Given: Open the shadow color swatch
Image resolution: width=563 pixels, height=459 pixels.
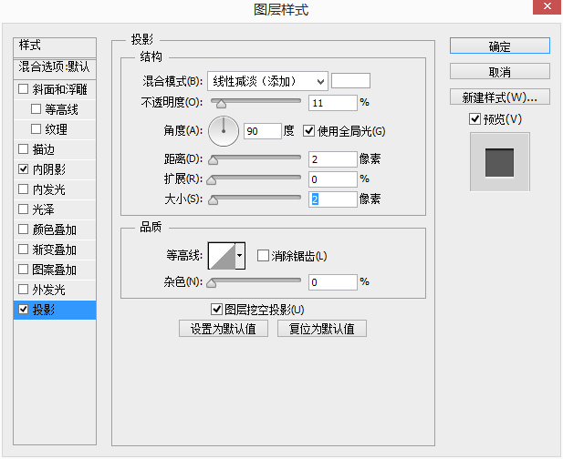Looking at the screenshot, I should pyautogui.click(x=350, y=81).
